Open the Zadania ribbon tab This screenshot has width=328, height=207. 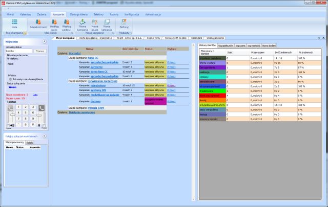pyautogui.click(x=42, y=15)
